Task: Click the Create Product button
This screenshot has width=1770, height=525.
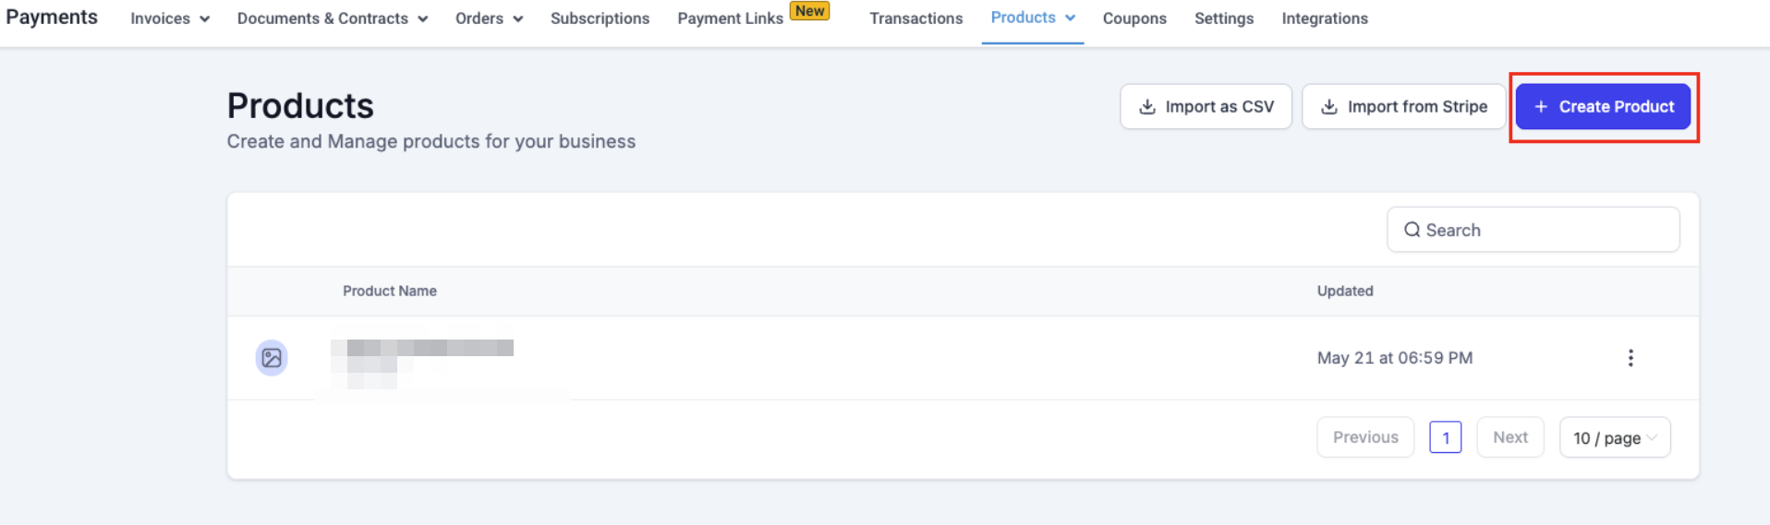Action: point(1603,107)
